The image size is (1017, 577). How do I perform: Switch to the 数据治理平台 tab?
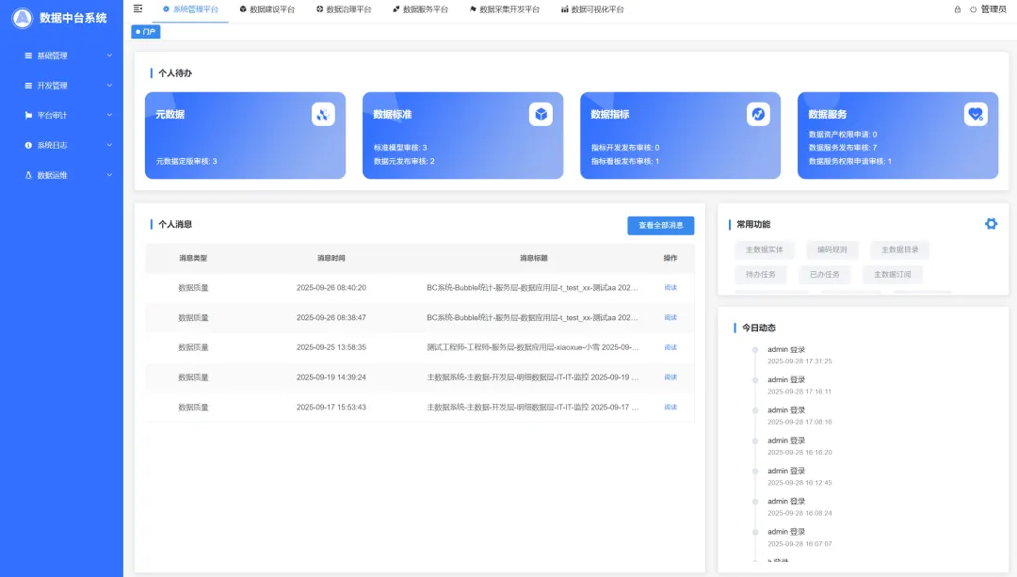coord(344,9)
